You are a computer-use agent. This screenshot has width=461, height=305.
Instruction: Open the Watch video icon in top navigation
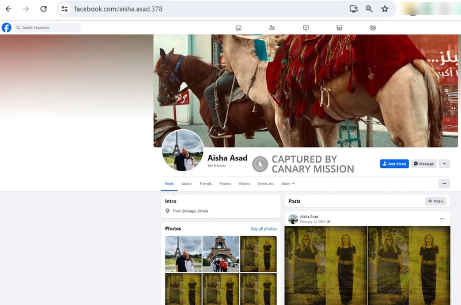(306, 28)
